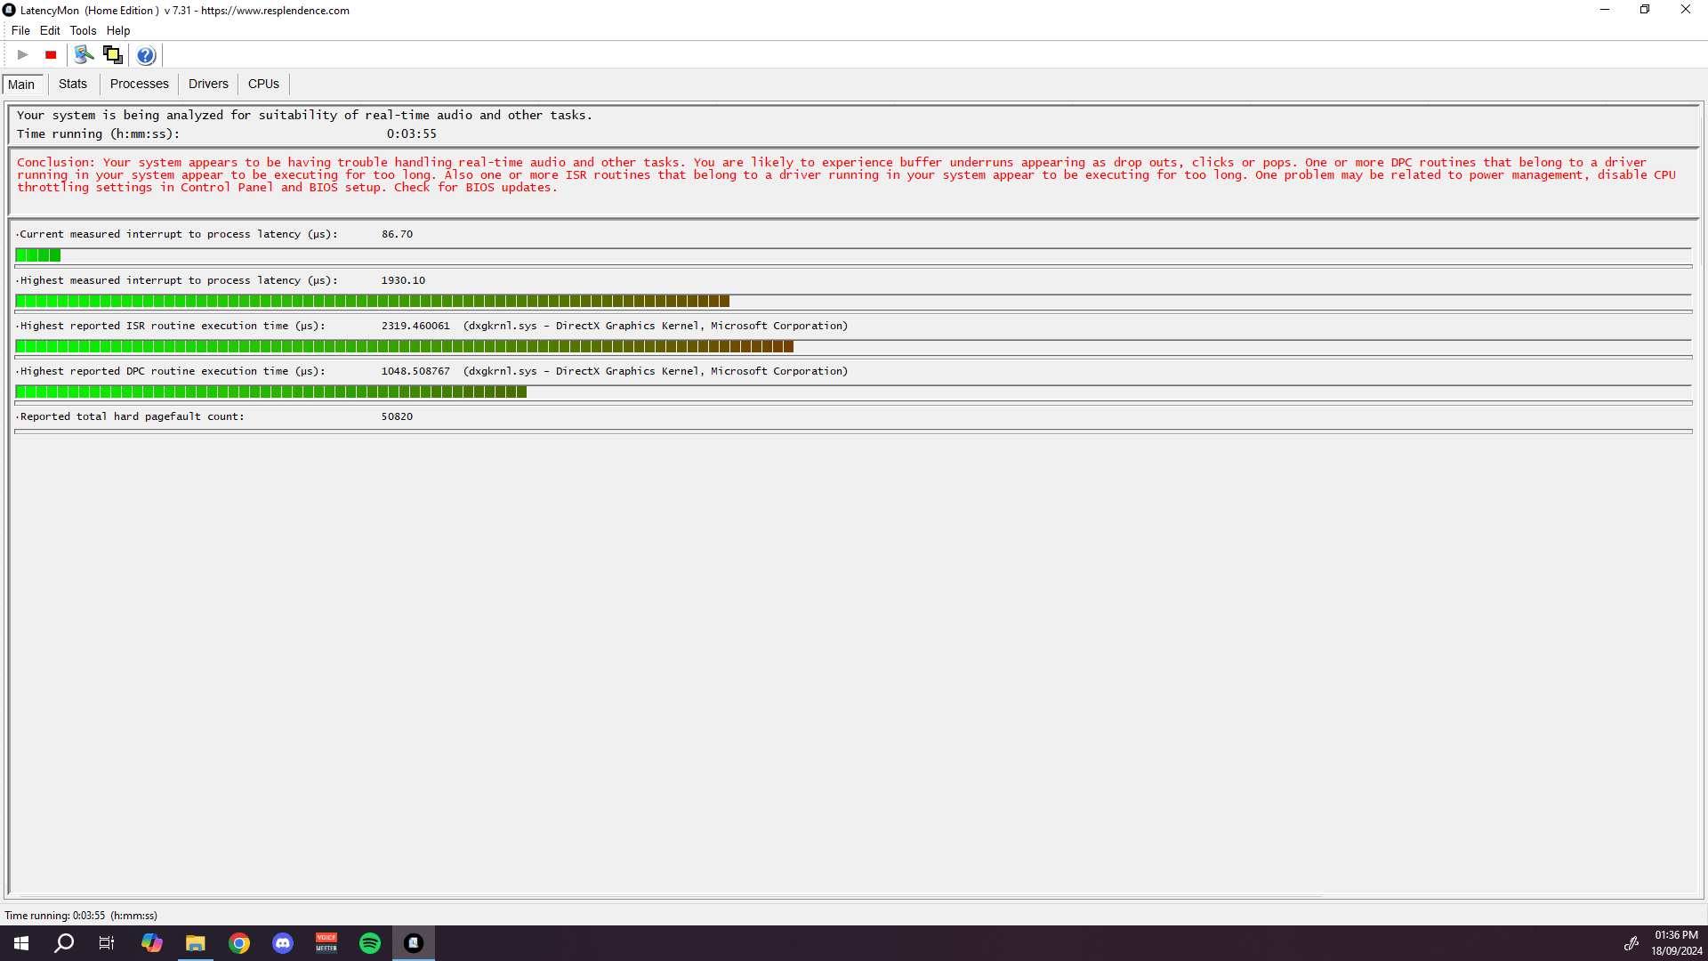The height and width of the screenshot is (961, 1708).
Task: Open the blue question mark help icon
Action: pyautogui.click(x=146, y=55)
